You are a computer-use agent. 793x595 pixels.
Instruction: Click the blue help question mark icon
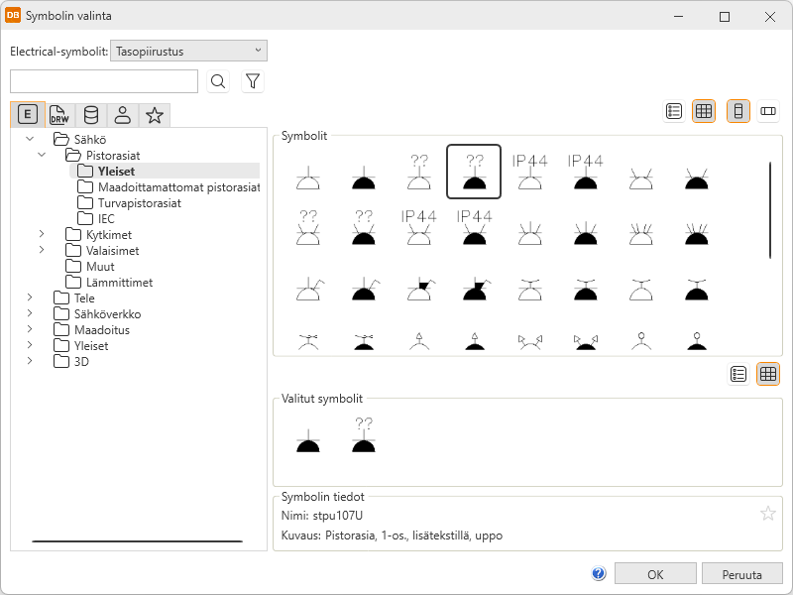tap(599, 574)
